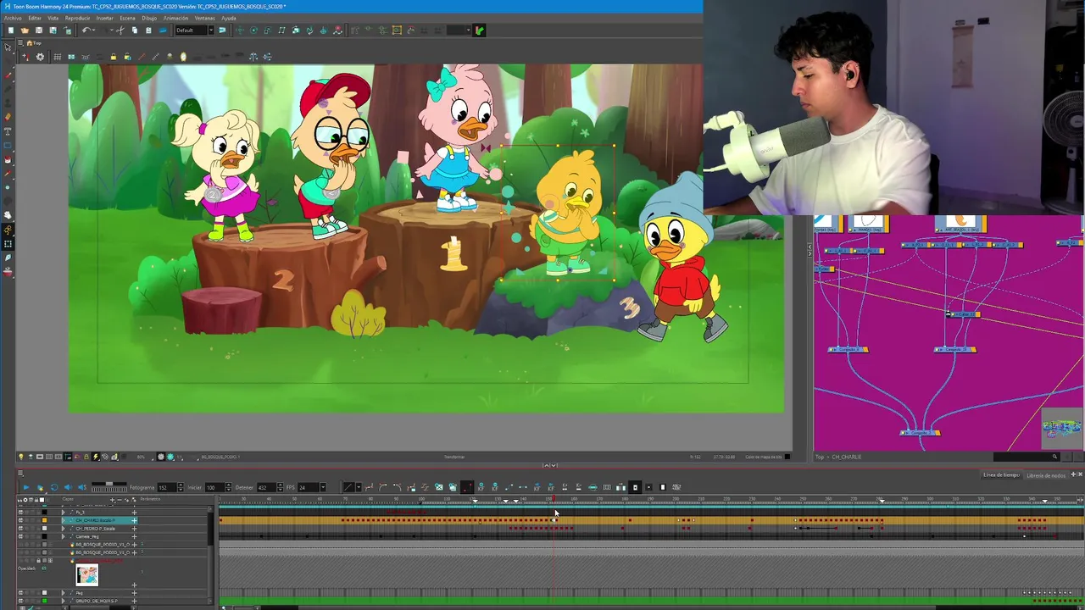Toggle visibility of Peg layer
This screenshot has height=610, width=1085.
pyautogui.click(x=20, y=592)
